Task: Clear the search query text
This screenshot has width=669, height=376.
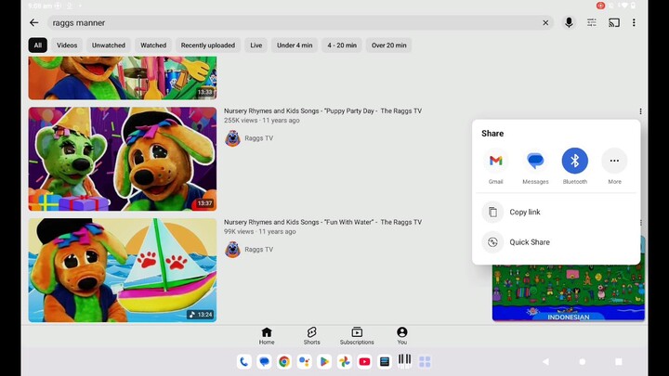Action: pos(545,22)
